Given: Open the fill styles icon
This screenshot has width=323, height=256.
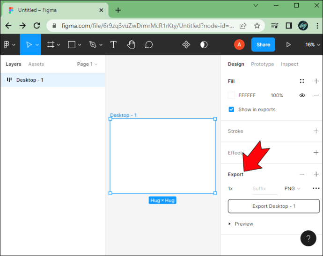Looking at the screenshot, I should 302,81.
